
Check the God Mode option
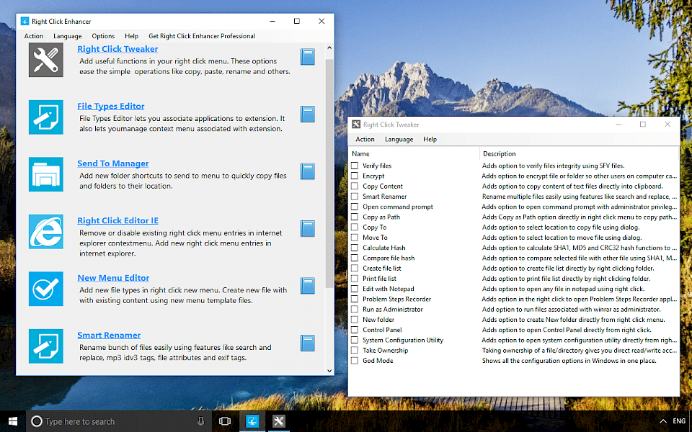355,361
